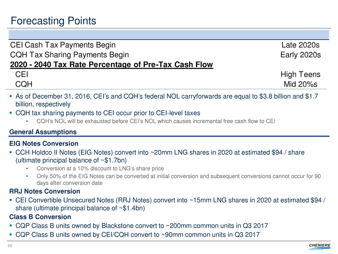The height and width of the screenshot is (254, 338).
Task: Click the Late 2020s value
Action: point(301,45)
